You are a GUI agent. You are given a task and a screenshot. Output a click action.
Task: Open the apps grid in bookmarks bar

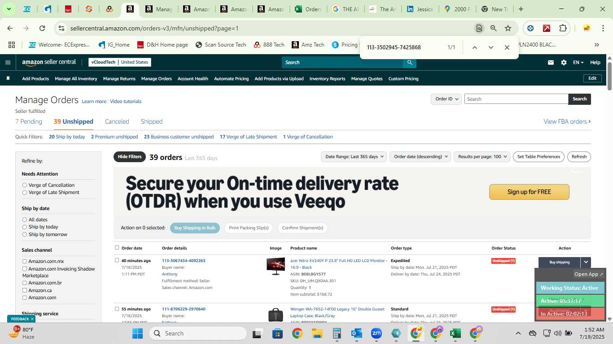(12, 45)
